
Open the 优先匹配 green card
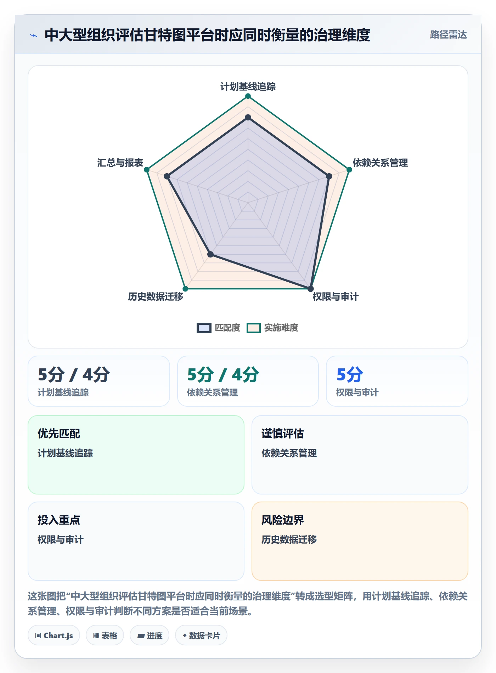[136, 455]
